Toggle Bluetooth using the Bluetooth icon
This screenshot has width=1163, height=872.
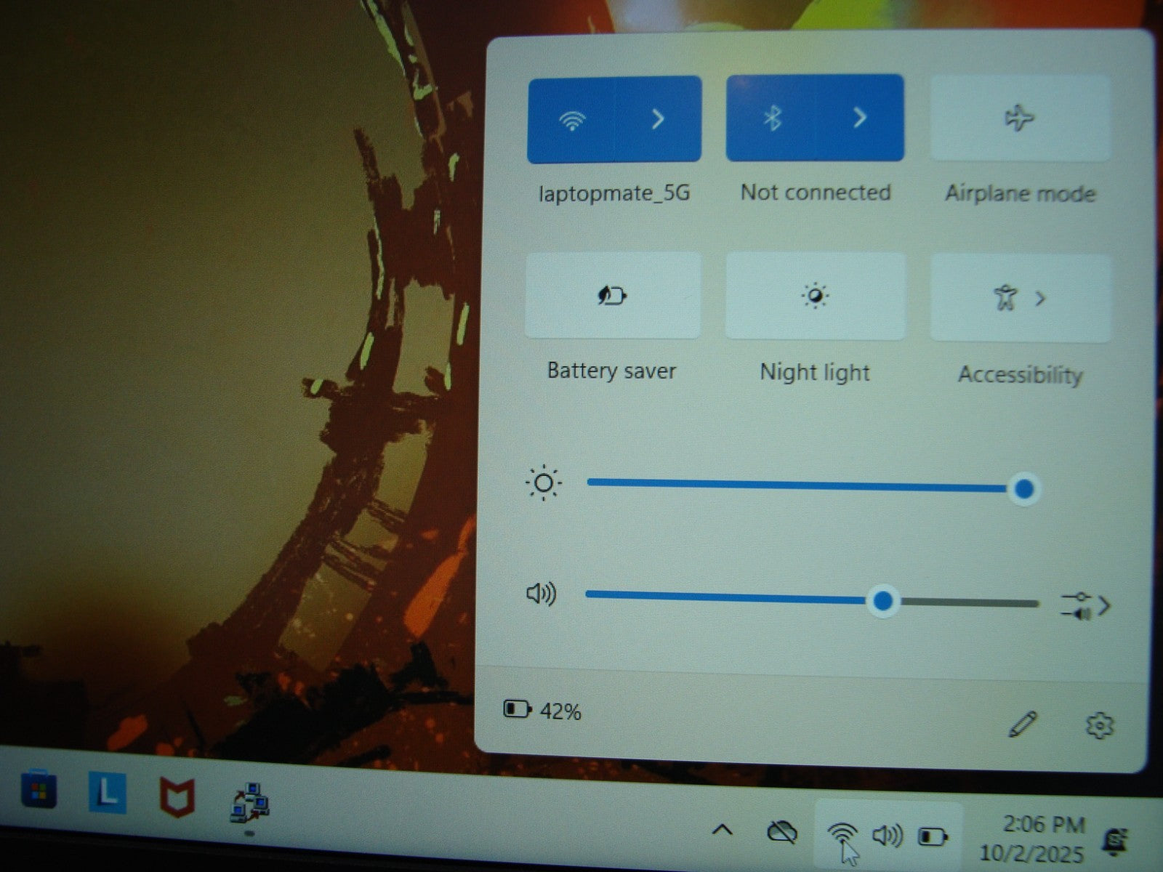coord(772,118)
